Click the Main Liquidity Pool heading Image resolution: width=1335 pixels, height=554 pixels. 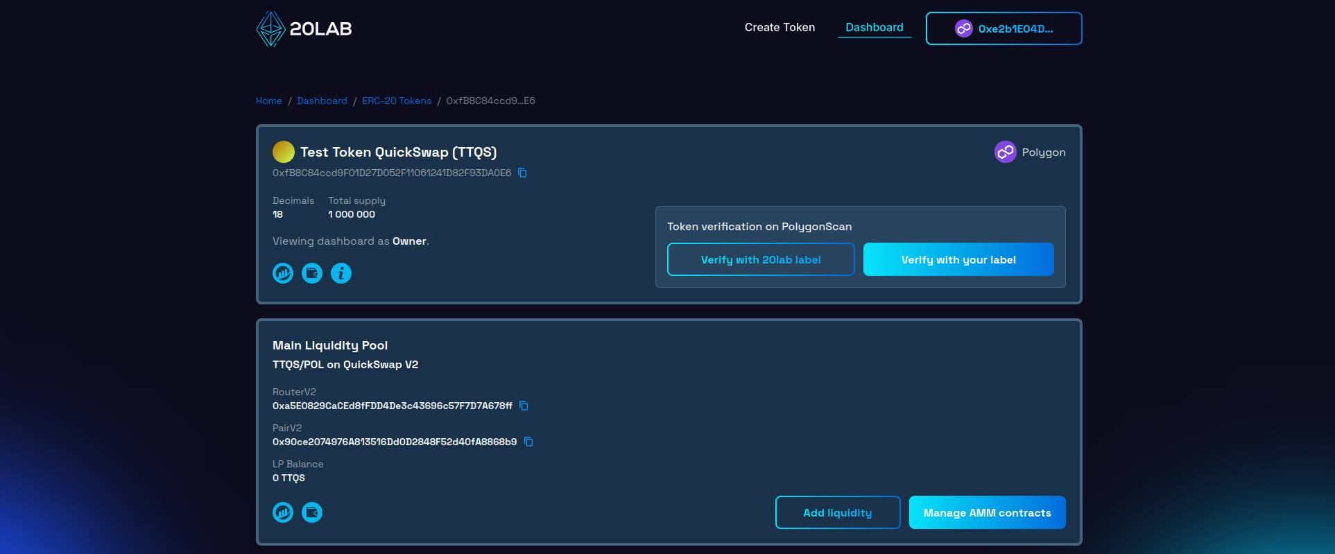pos(330,345)
